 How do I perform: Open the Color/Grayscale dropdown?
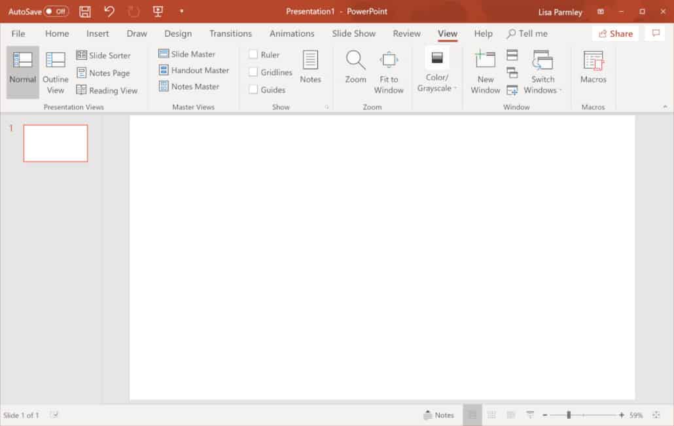(x=436, y=69)
